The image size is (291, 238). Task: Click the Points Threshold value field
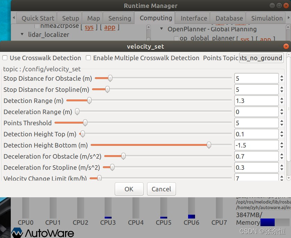coord(256,123)
